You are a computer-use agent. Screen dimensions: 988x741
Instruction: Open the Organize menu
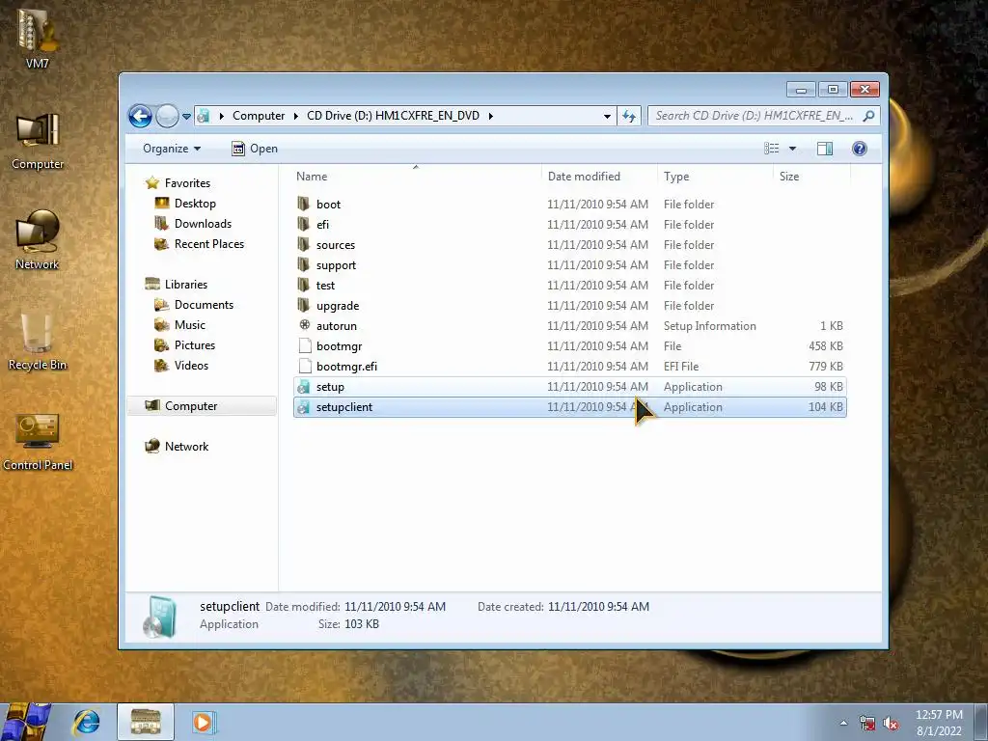point(172,149)
